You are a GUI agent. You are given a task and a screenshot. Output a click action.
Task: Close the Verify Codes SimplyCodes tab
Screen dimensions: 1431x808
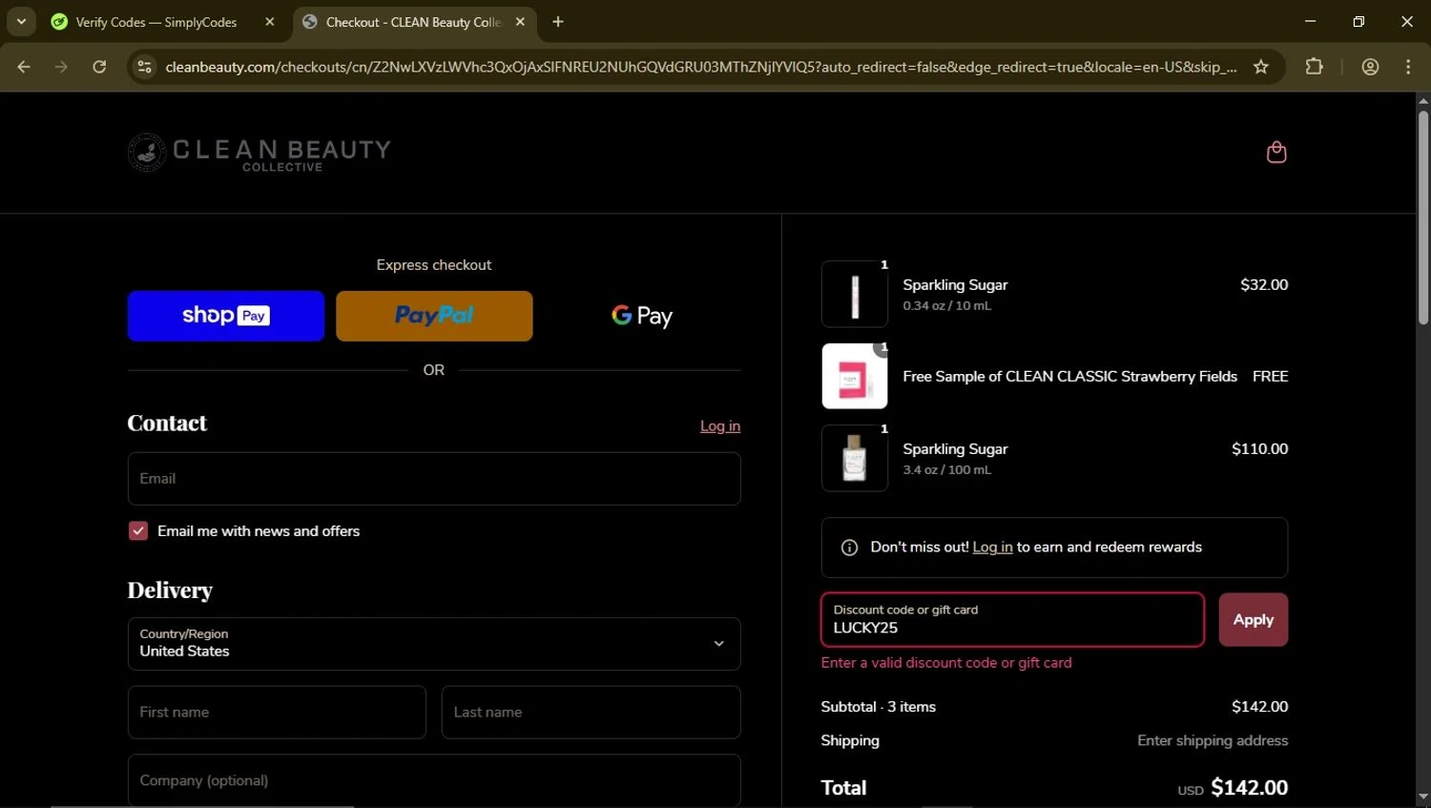[270, 22]
